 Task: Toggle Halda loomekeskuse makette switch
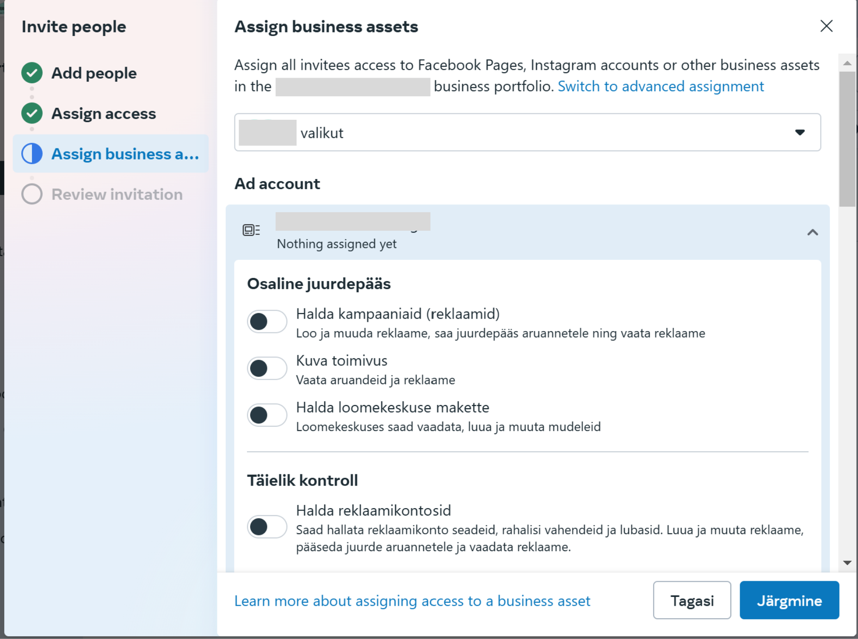coord(267,415)
